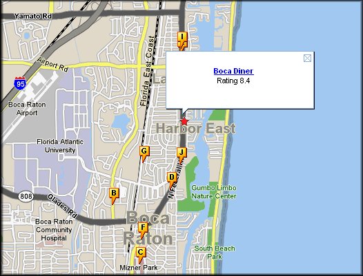363x276 pixels.
Task: Select the orange marker labeled B
Action: coord(114,195)
